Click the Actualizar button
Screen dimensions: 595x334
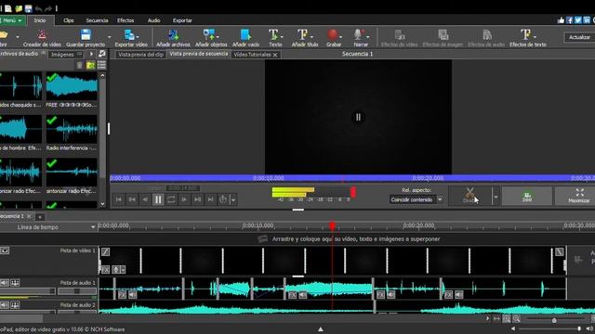[579, 37]
